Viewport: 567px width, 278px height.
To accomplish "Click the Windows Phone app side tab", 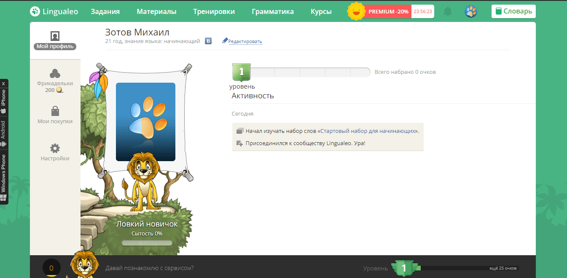I will coord(3,177).
